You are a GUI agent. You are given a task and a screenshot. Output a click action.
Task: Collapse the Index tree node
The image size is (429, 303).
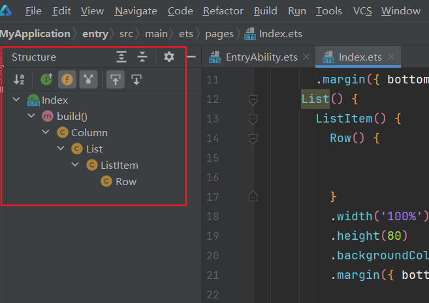coord(16,99)
